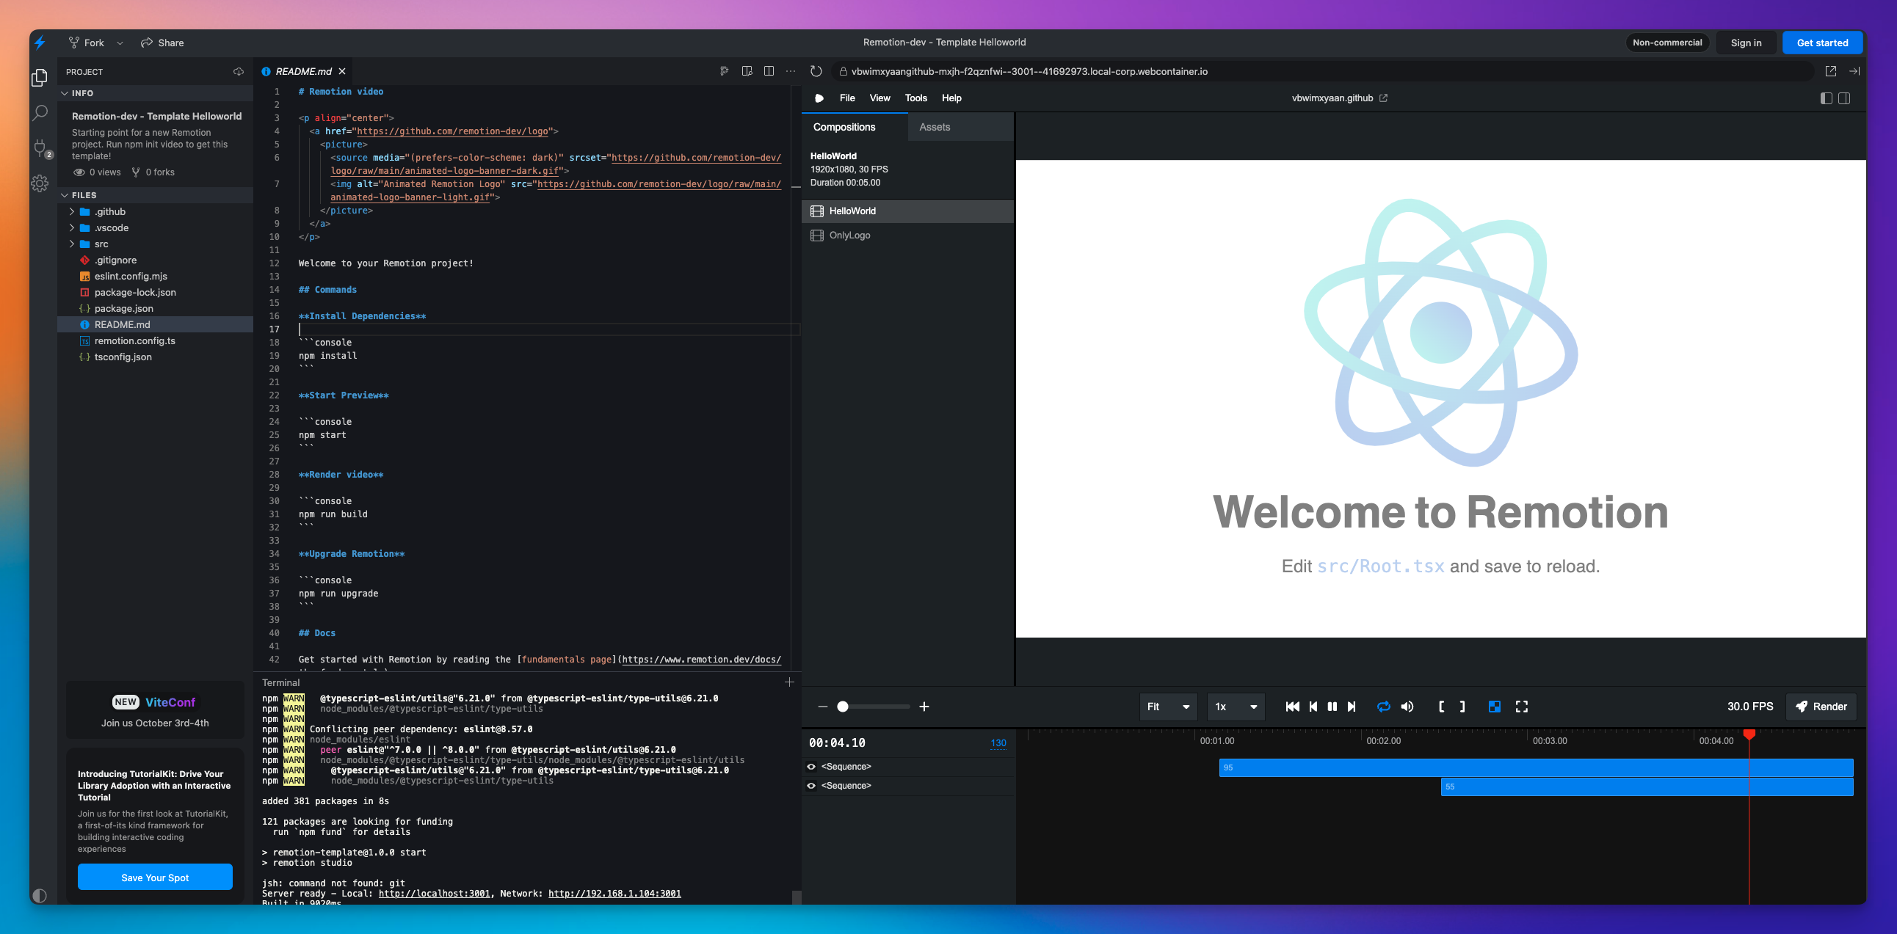1897x934 pixels.
Task: Hide the first Sequence with its eye icon
Action: (x=811, y=766)
